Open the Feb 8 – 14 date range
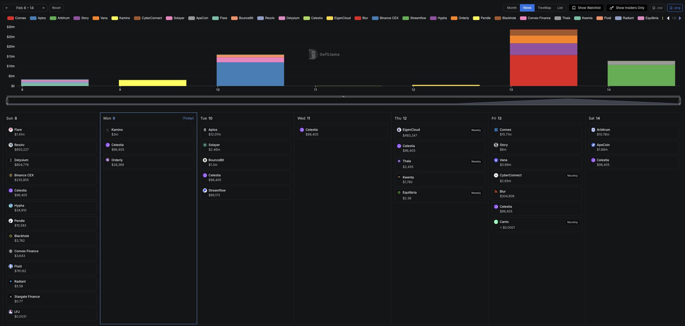Viewport: 685px width, 326px height. pyautogui.click(x=25, y=8)
